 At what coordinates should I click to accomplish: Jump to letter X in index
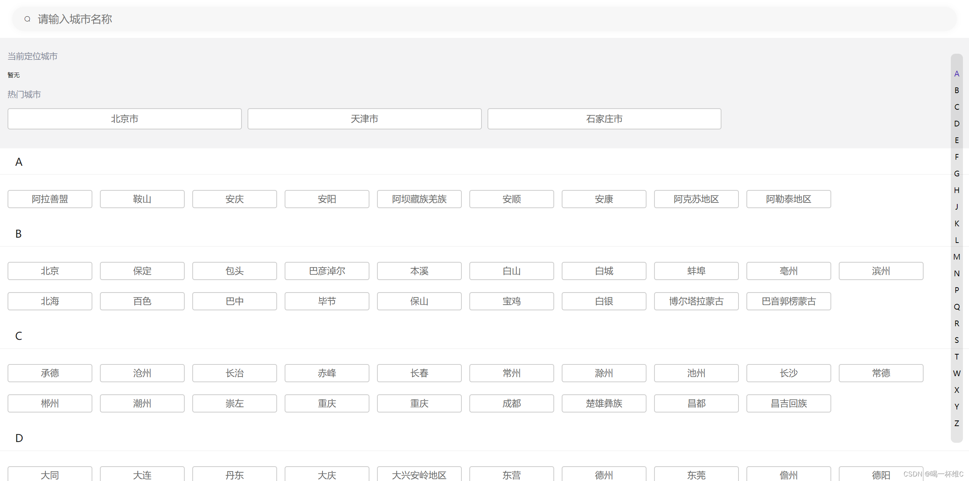(x=957, y=390)
